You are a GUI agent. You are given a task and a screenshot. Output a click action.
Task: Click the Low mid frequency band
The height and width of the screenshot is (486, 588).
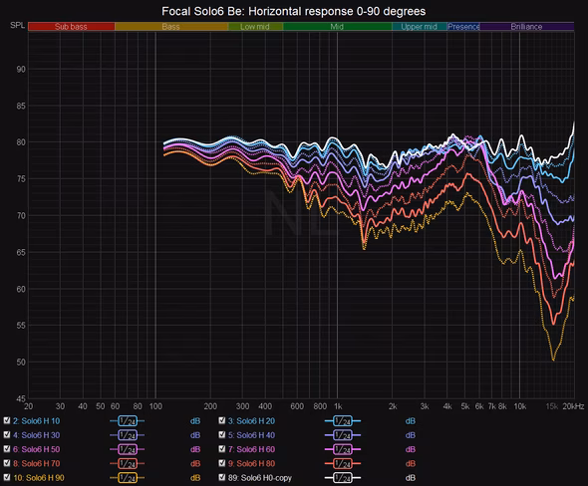[255, 27]
